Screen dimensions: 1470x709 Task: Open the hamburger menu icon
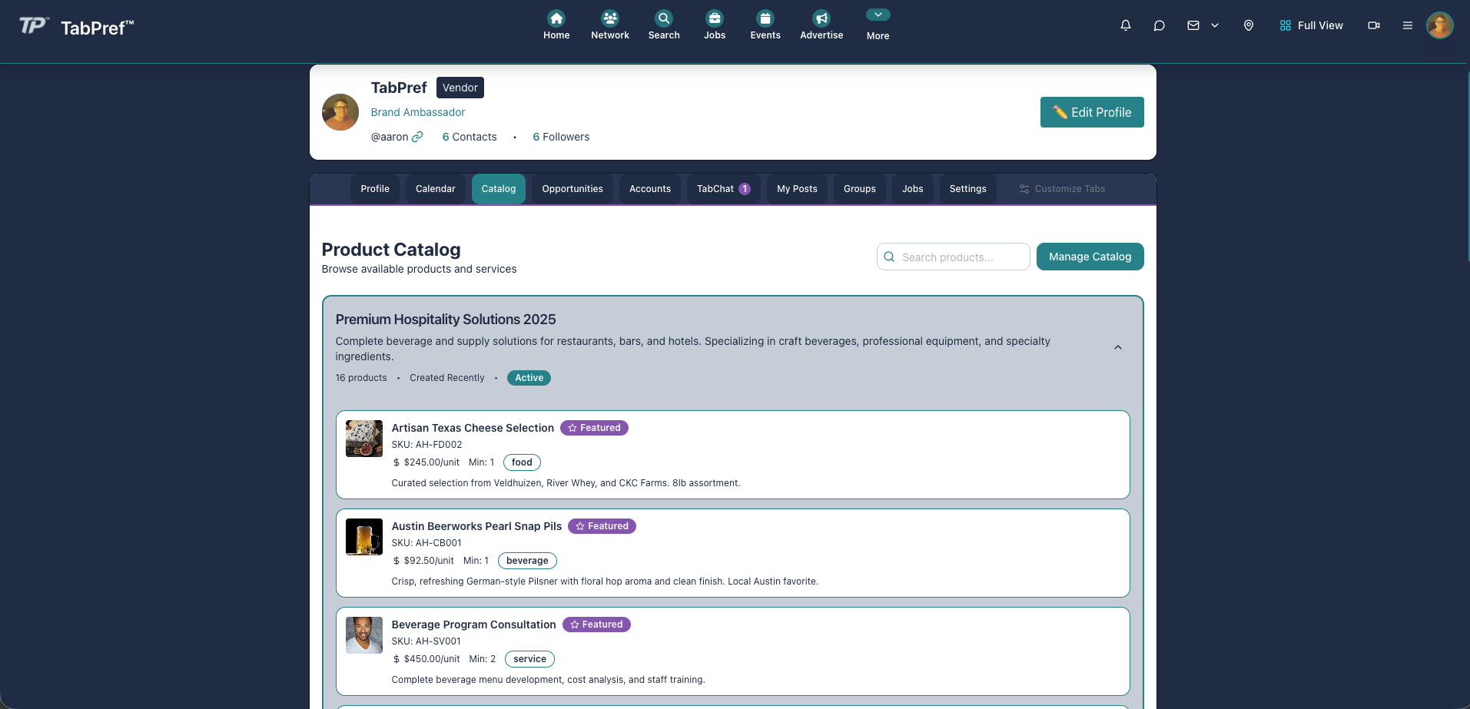click(x=1408, y=25)
